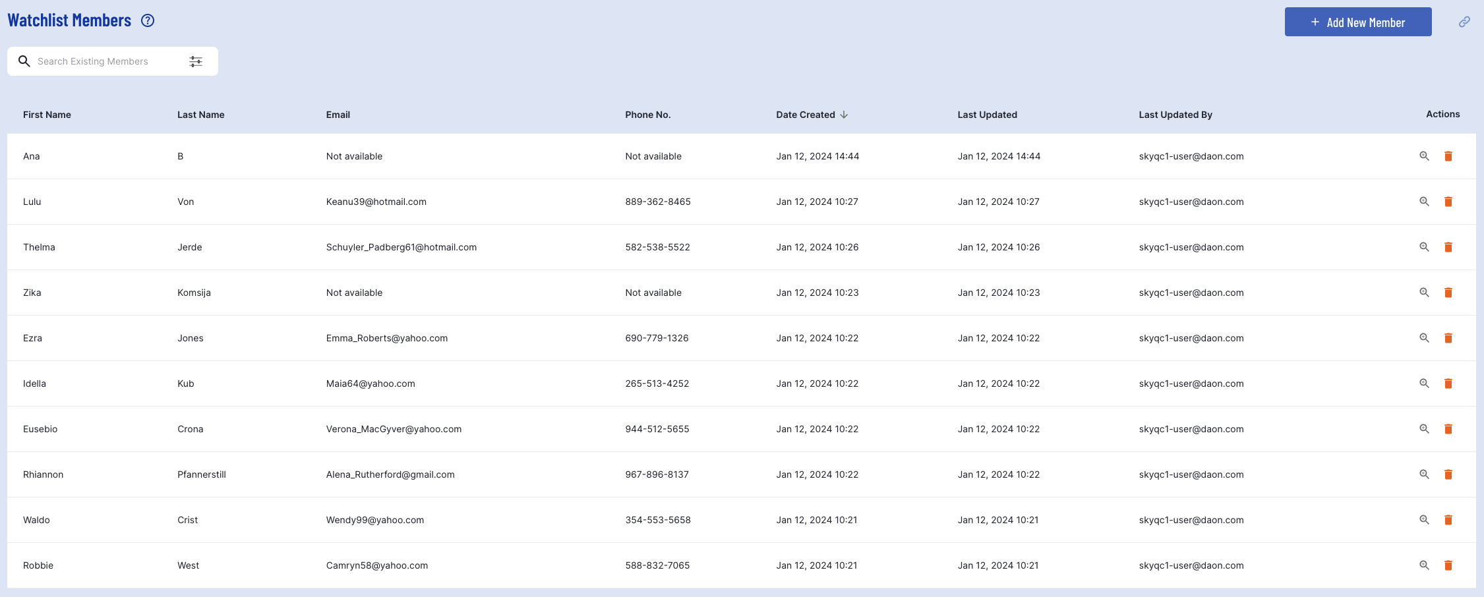1484x597 pixels.
Task: View details for Idella Kub
Action: pos(1424,384)
